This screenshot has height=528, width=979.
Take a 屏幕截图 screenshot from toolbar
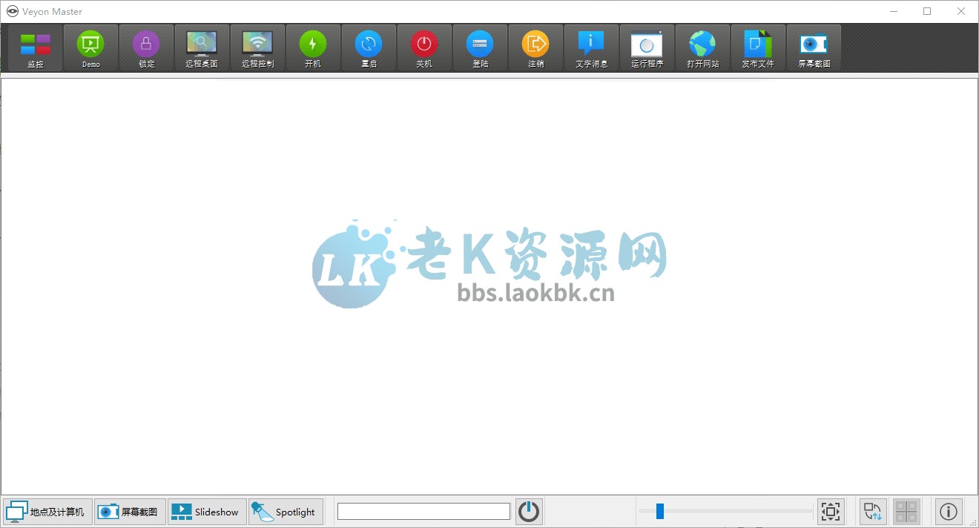tap(814, 48)
